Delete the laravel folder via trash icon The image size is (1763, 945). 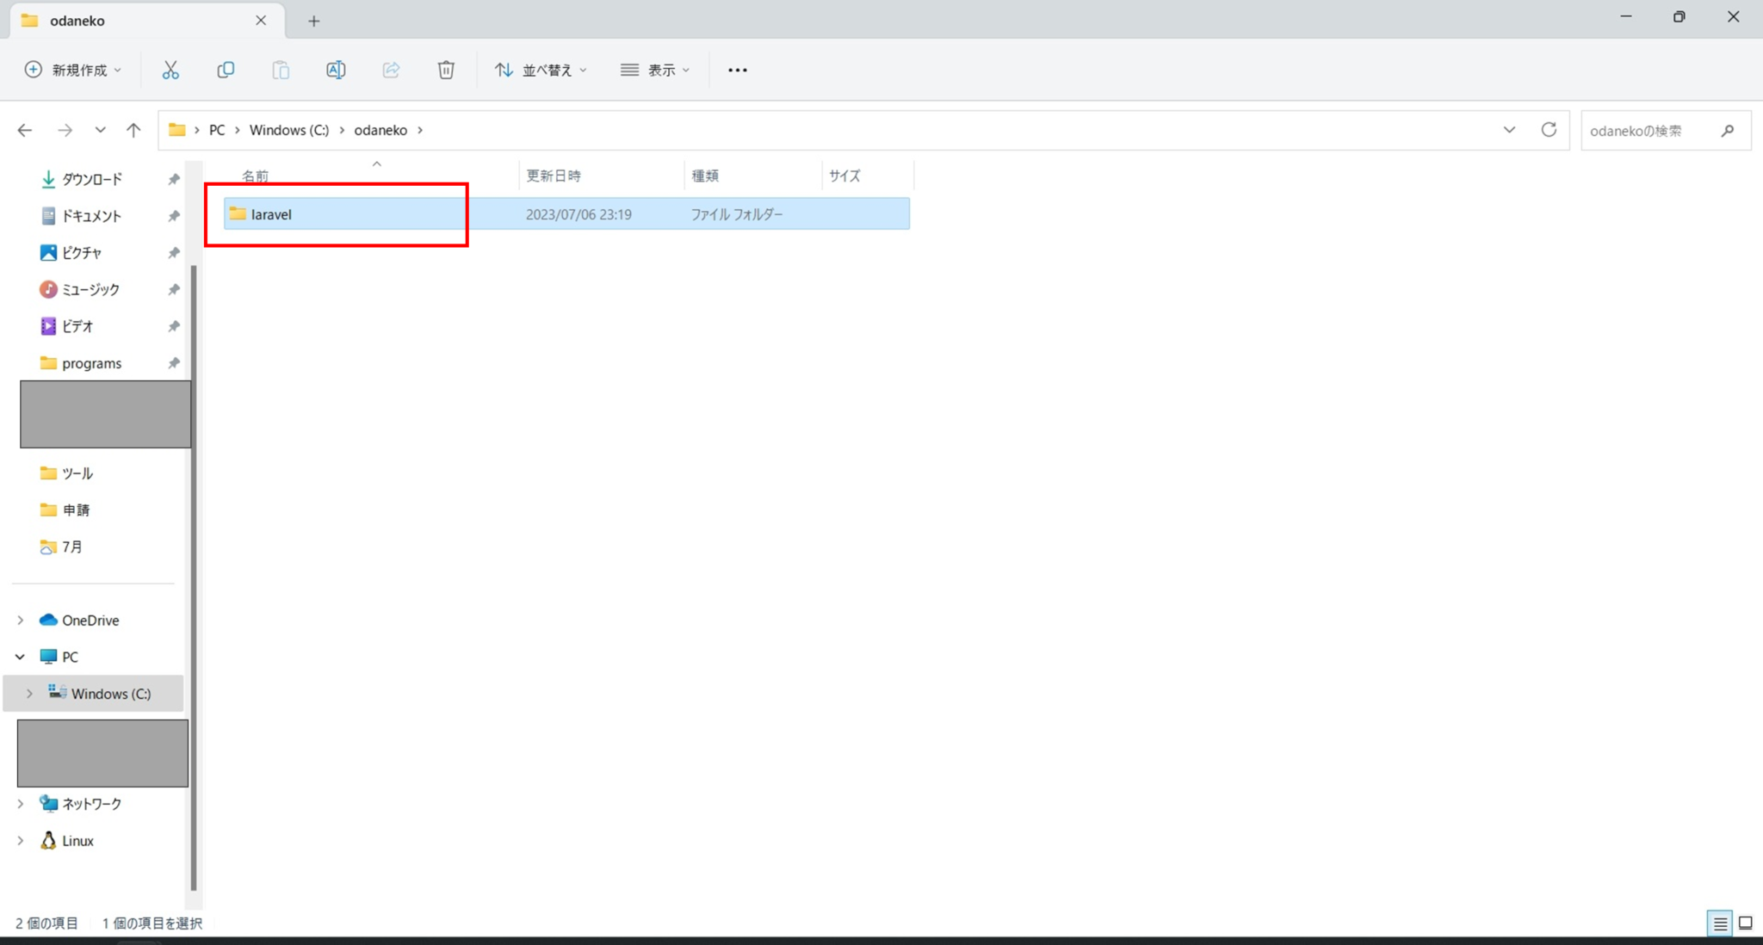coord(446,70)
